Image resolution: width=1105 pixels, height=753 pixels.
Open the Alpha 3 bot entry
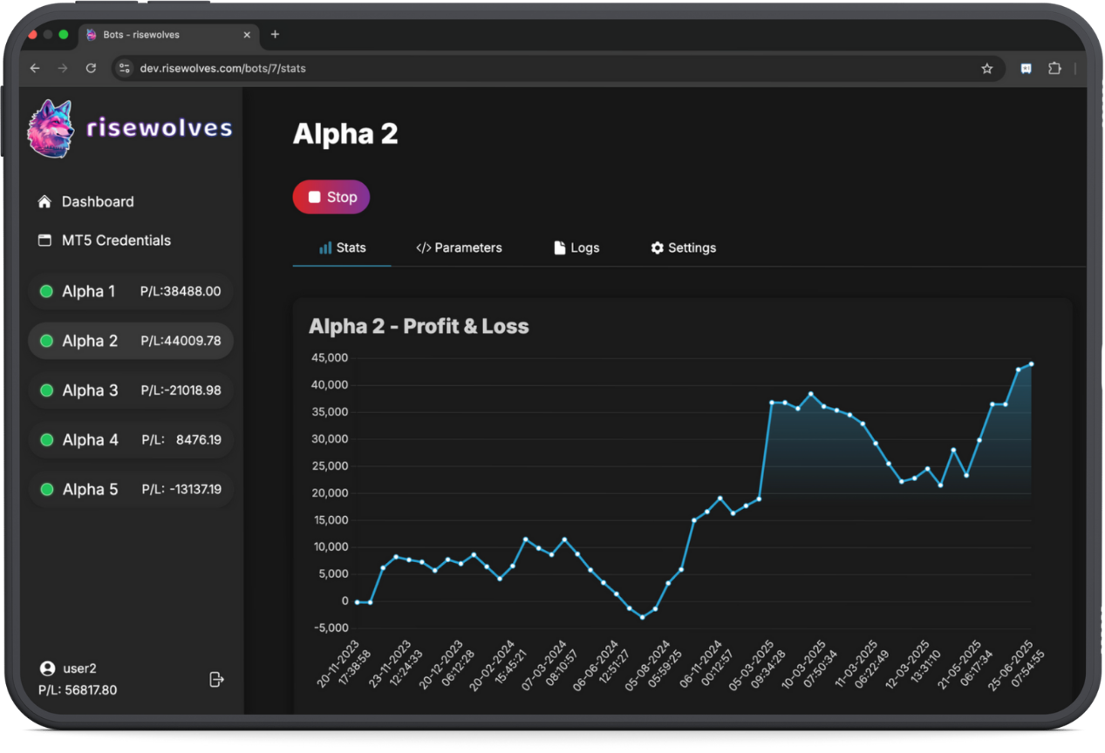click(131, 390)
